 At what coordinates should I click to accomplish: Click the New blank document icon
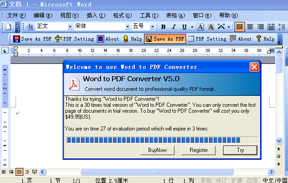8,27
